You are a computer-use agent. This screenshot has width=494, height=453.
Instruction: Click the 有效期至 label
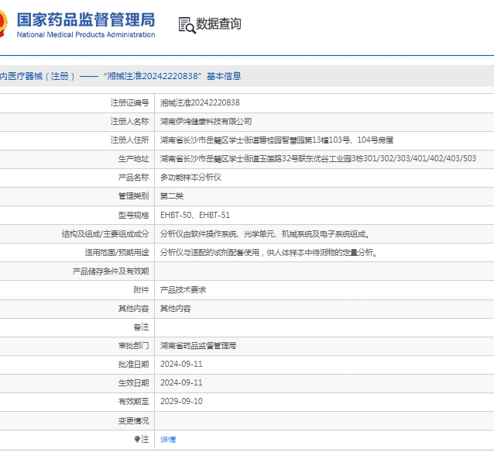click(134, 401)
